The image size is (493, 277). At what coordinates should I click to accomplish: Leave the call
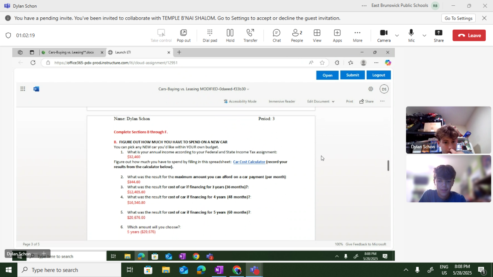[469, 35]
